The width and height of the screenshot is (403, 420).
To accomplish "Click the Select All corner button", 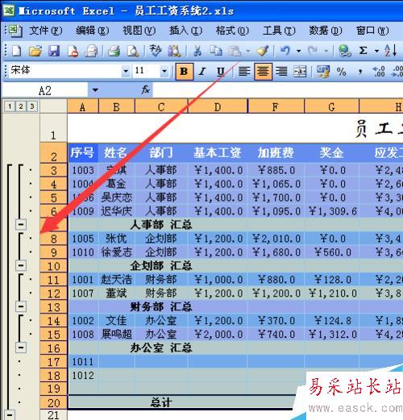I will coord(53,106).
